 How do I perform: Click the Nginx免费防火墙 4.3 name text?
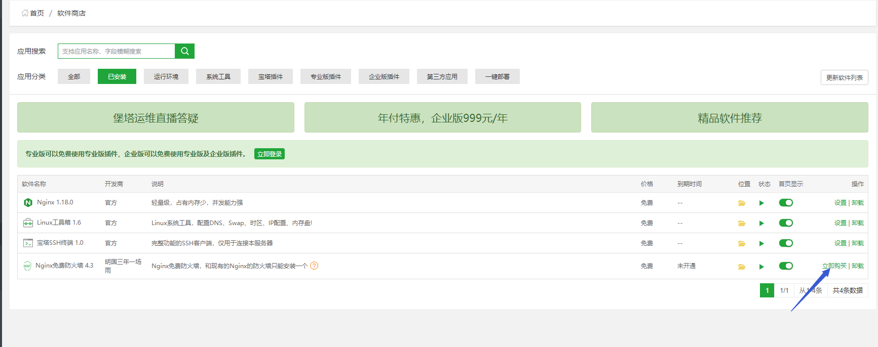(x=64, y=266)
